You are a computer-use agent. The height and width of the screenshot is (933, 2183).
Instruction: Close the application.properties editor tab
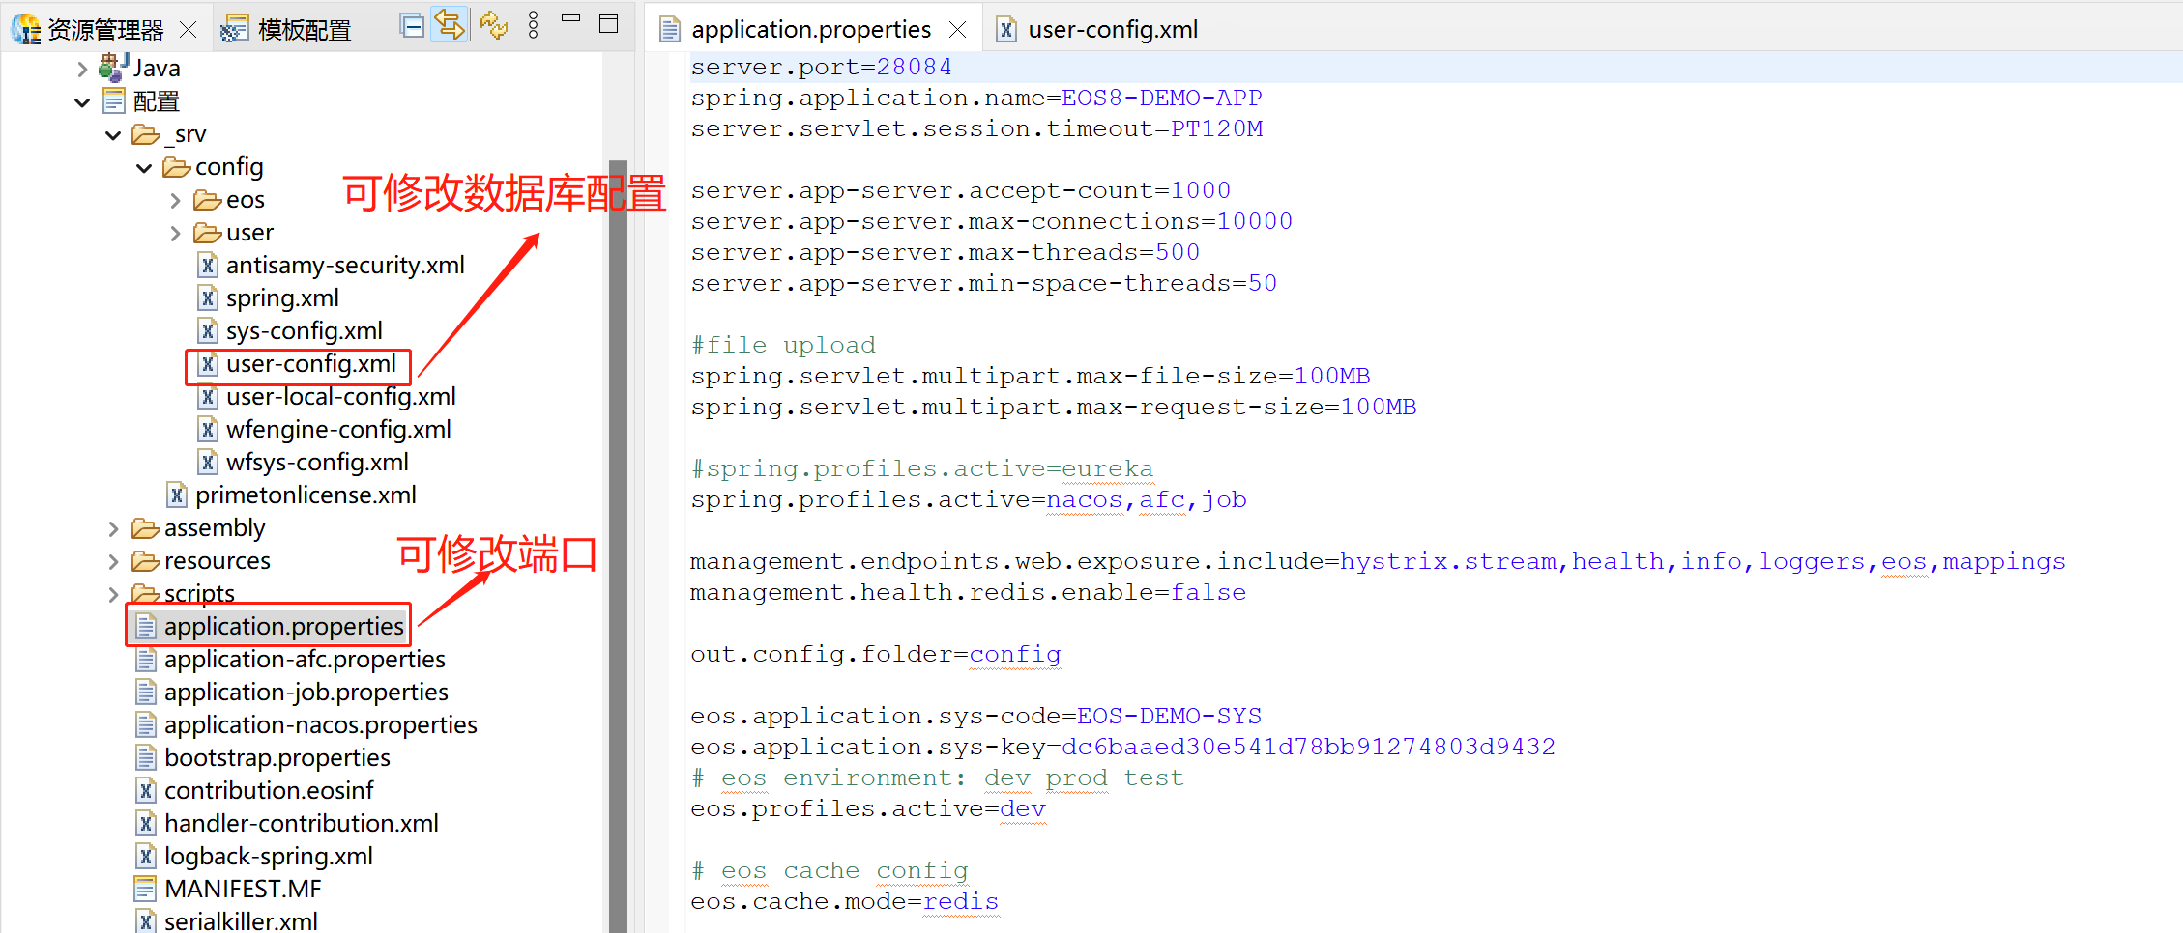[957, 30]
